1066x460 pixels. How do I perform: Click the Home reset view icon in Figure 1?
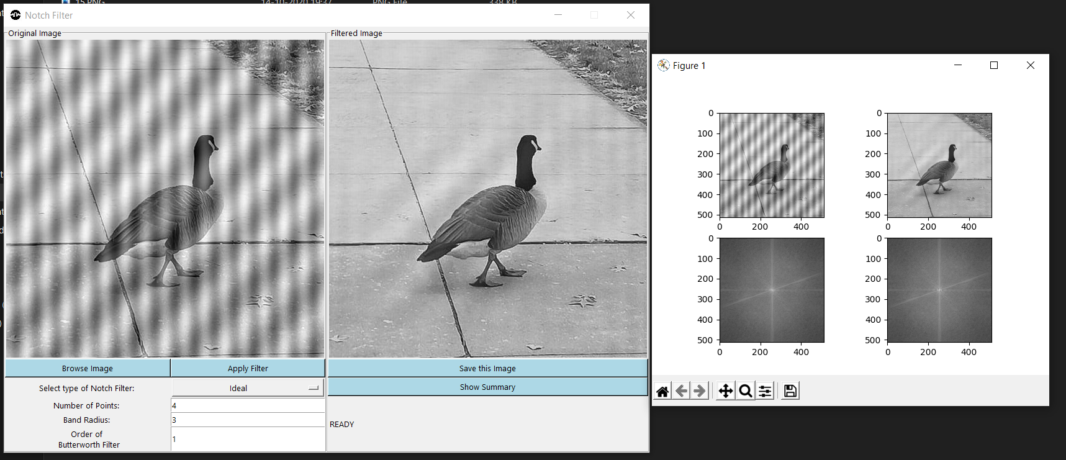click(x=662, y=391)
